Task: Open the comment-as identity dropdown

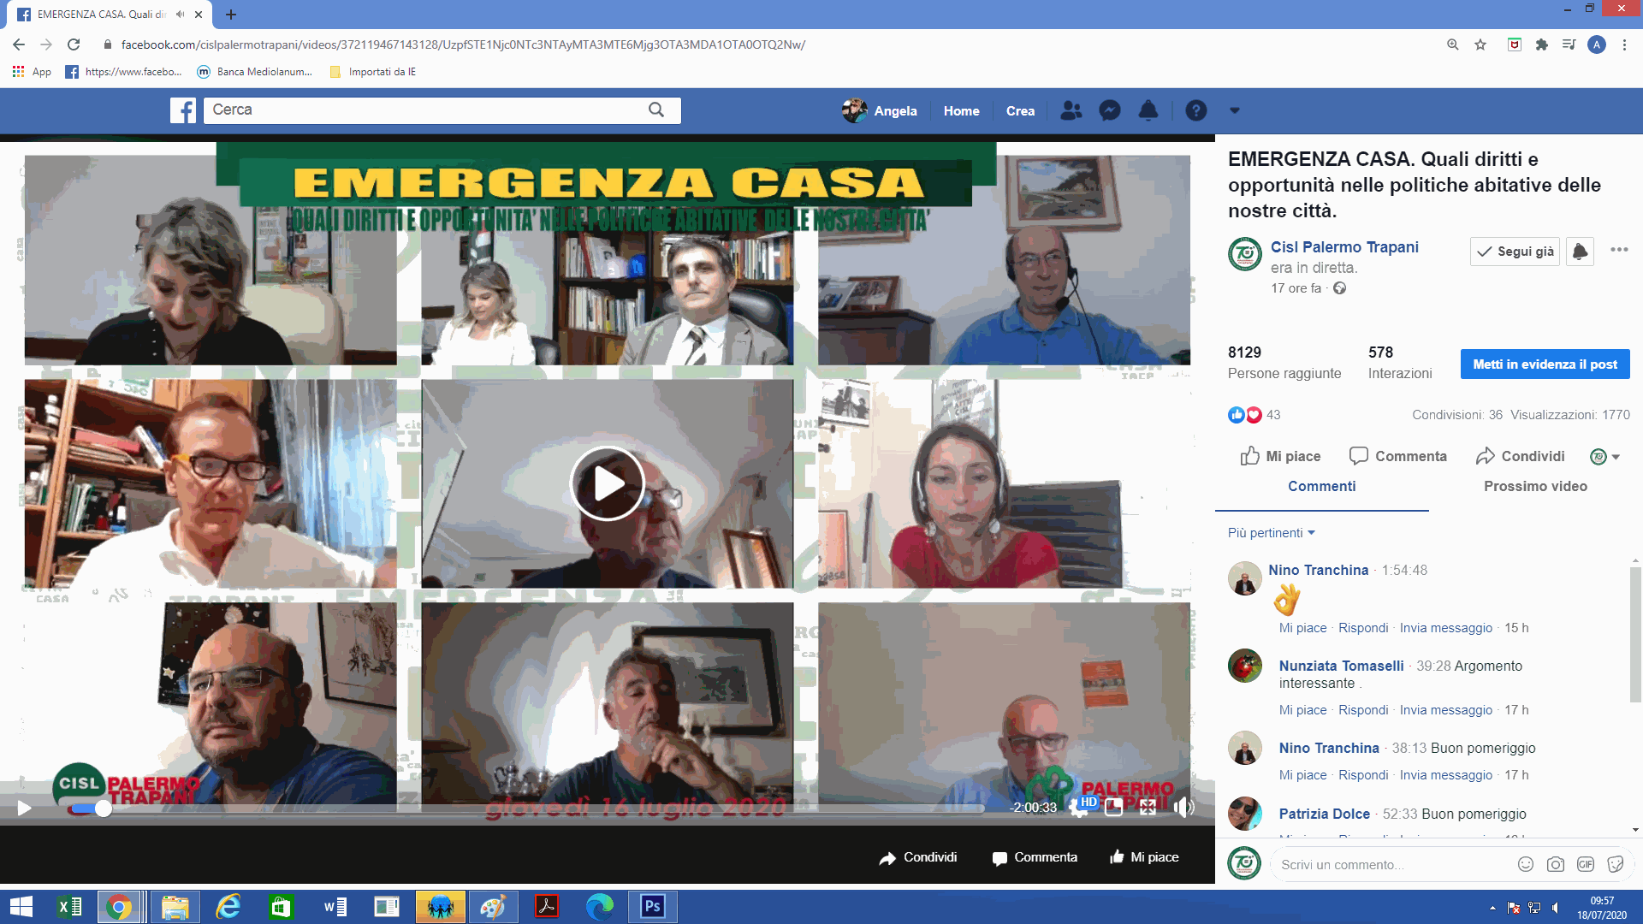Action: (1604, 457)
